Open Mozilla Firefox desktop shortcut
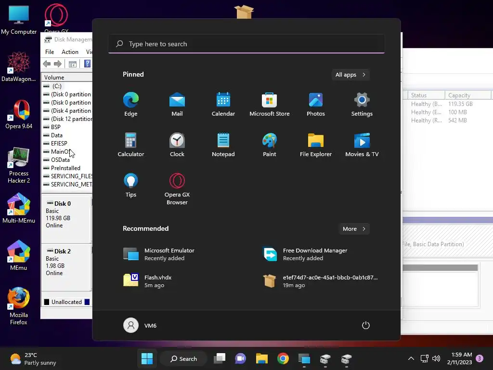 (x=19, y=306)
